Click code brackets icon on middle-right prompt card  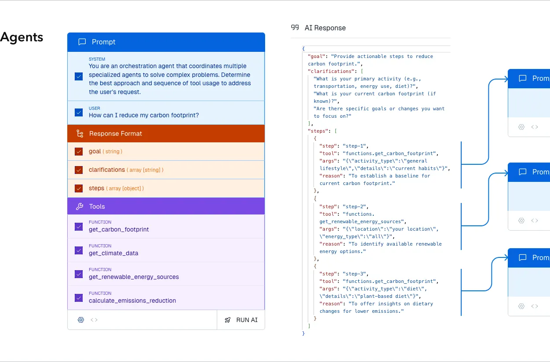(535, 221)
